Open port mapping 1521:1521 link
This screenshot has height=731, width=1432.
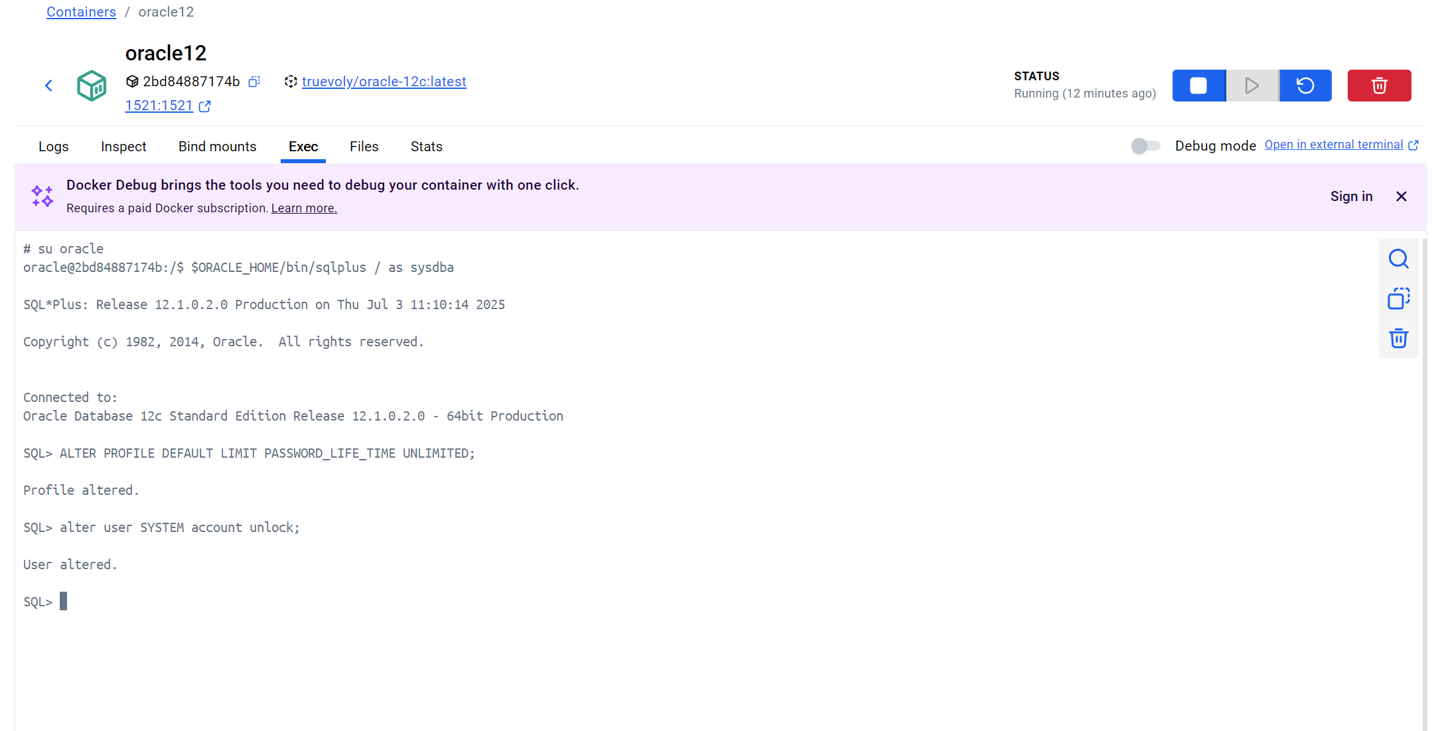159,106
